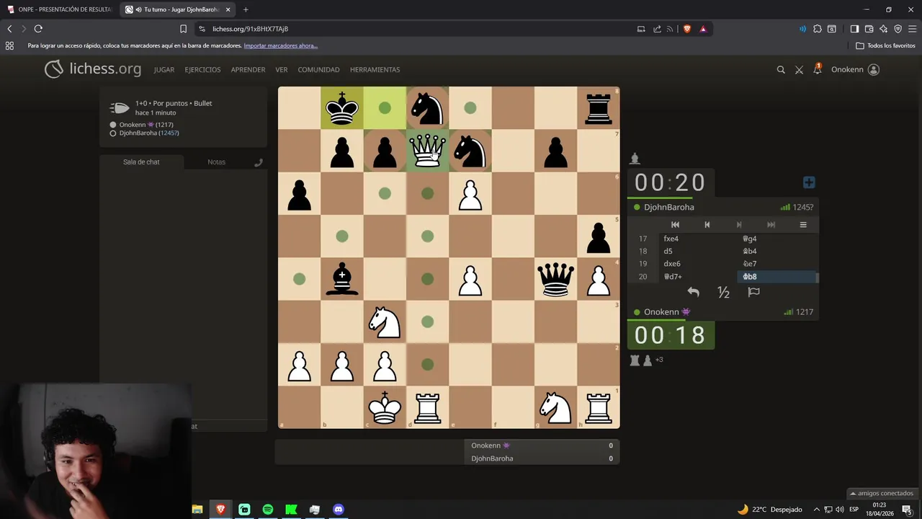
Task: Open challenges crossed-swords icon
Action: click(x=799, y=70)
